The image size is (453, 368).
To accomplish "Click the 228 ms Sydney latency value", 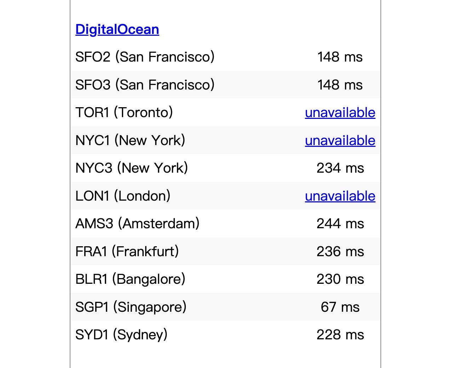I will pos(340,335).
